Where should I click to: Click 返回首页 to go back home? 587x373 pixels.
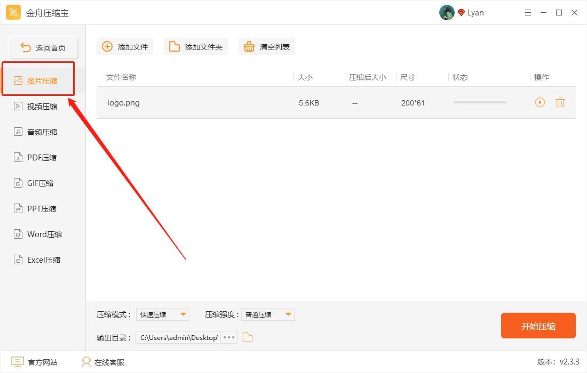[x=43, y=47]
